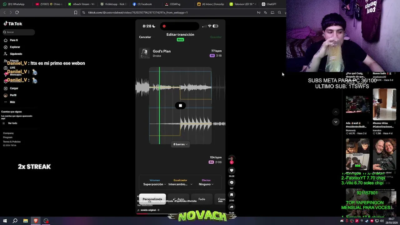The image size is (400, 225).
Task: Save video with the bookmark icon
Action: click(x=232, y=195)
